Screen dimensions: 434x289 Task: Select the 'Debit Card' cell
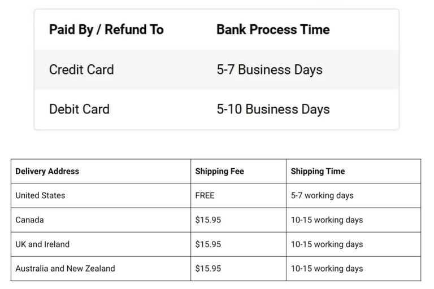tap(79, 109)
